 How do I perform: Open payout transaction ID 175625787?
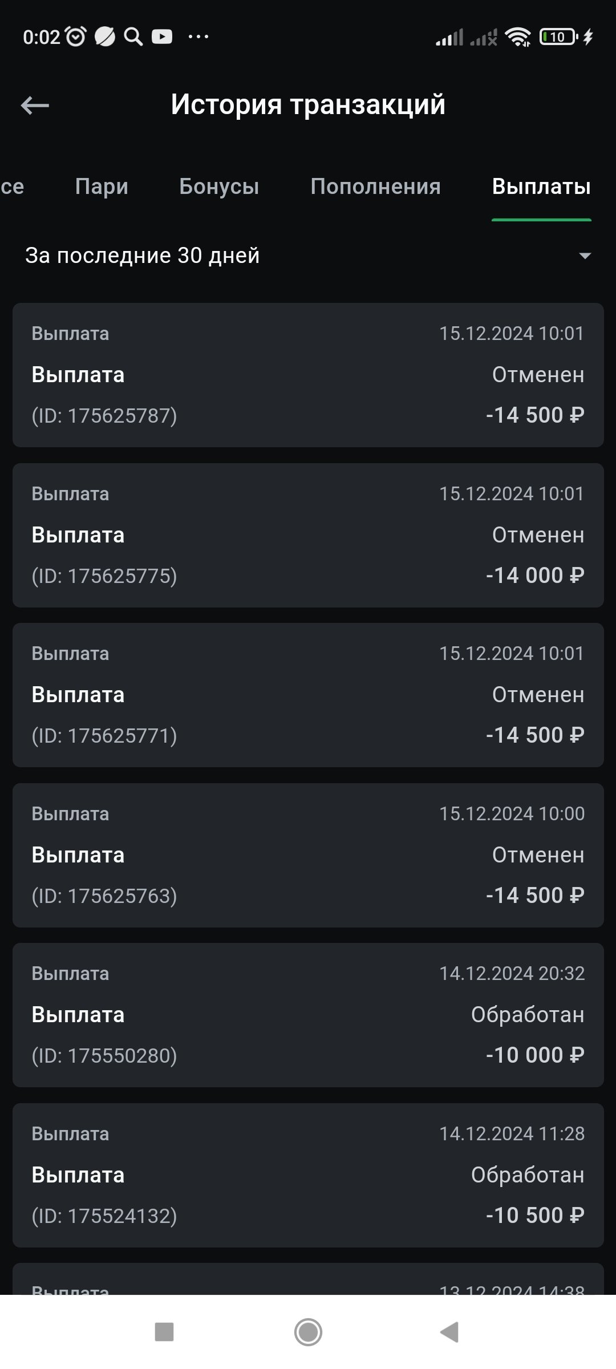(308, 375)
